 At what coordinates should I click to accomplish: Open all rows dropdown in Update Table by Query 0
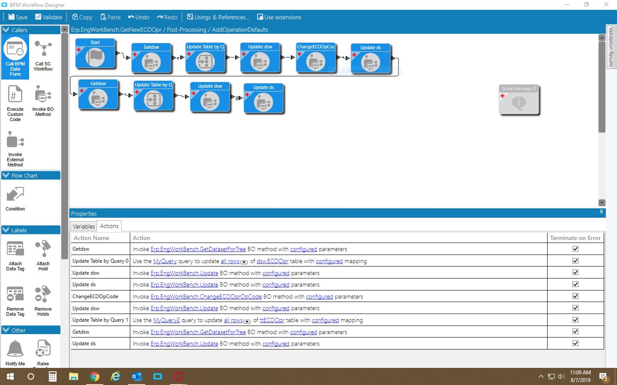pyautogui.click(x=244, y=262)
